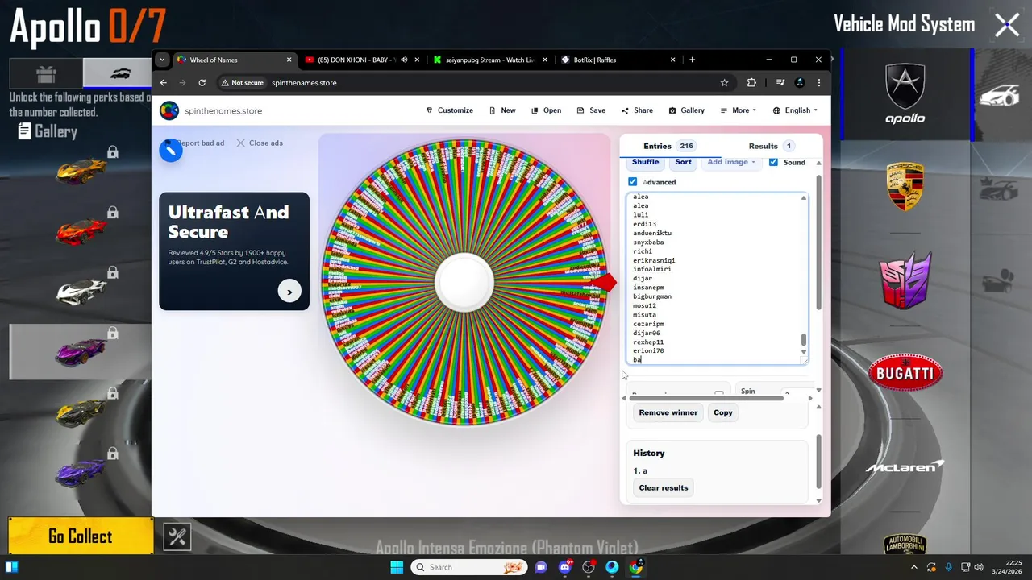Reload the page in Chrome
Image resolution: width=1032 pixels, height=580 pixels.
[x=202, y=82]
